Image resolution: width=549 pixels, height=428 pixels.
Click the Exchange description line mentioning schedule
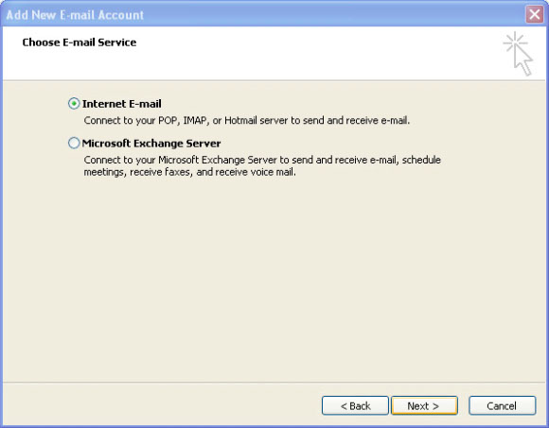[x=262, y=160]
